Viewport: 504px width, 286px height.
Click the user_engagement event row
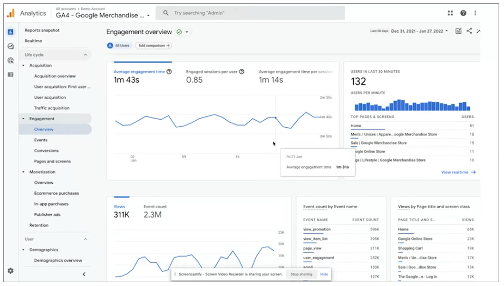(x=341, y=258)
